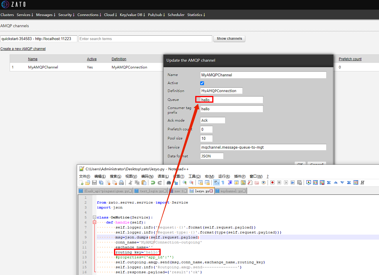This screenshot has height=275, width=379.
Task: Click the Indent Guide toolbar icon
Action: click(x=230, y=183)
